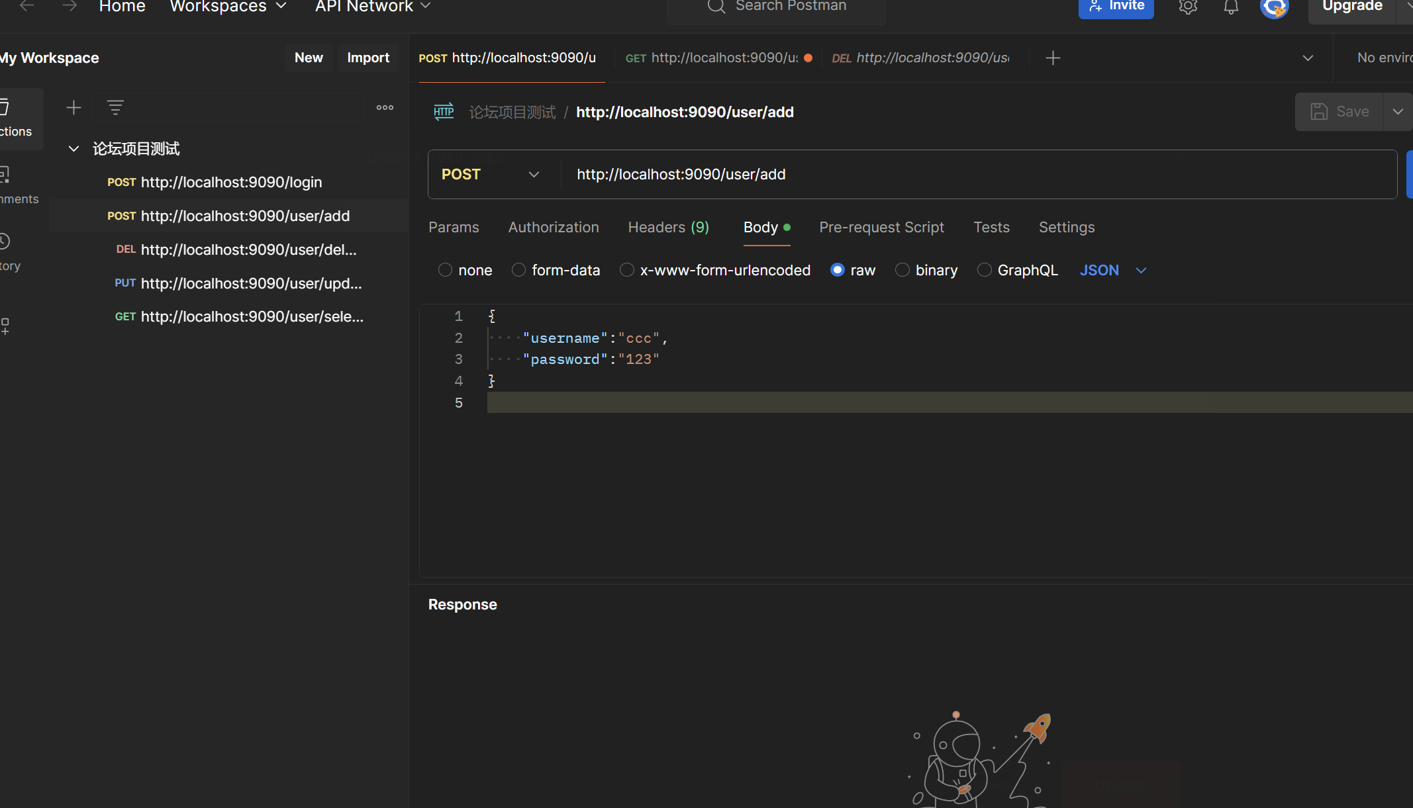
Task: Click the collections search filter field
Action: [229, 107]
